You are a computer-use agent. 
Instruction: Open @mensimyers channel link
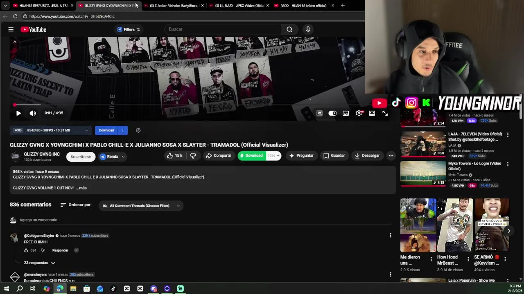35,275
